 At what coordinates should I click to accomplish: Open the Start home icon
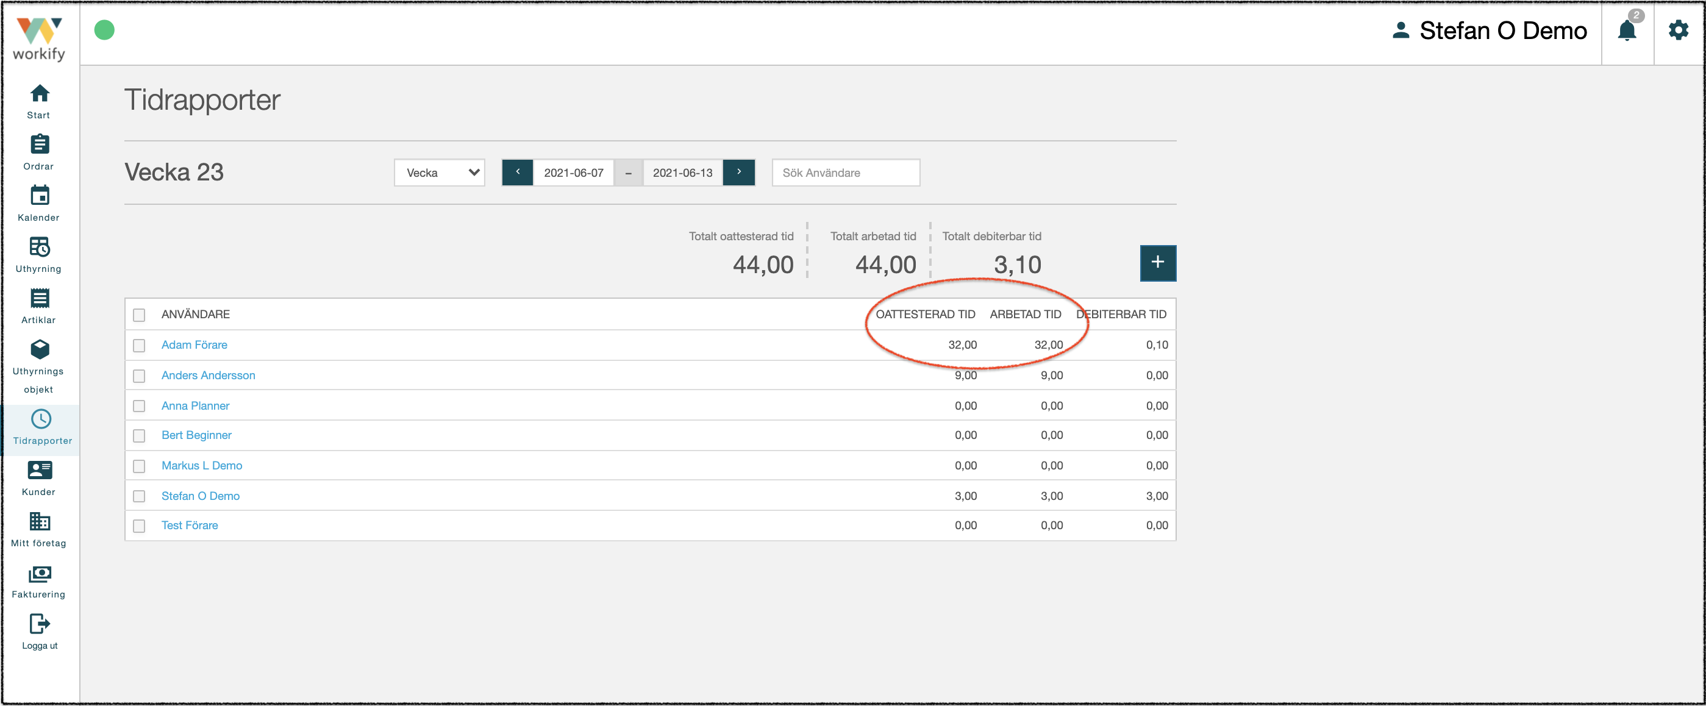click(x=39, y=93)
